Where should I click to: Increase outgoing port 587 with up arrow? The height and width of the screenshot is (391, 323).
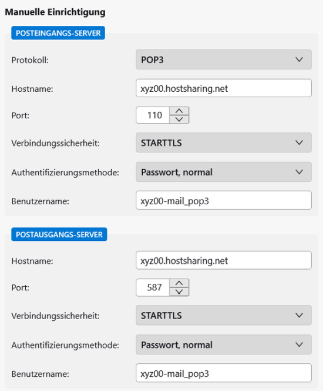tap(179, 283)
